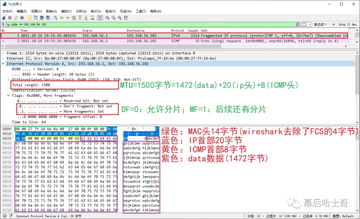Zoom out on packet text
360x219 pixels.
113,18
